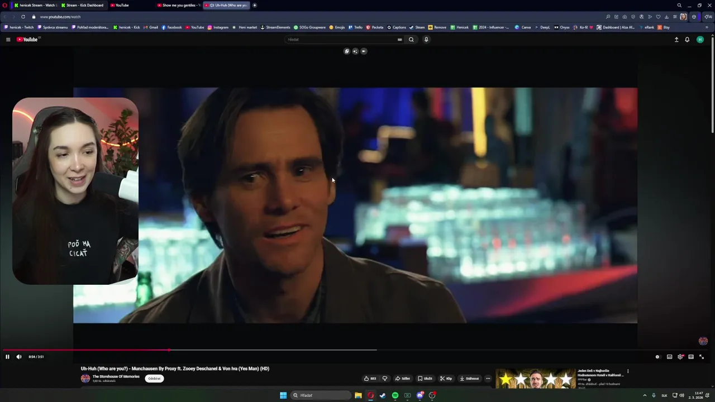The height and width of the screenshot is (402, 715).
Task: Switch to theater mode view
Action: coord(691,357)
